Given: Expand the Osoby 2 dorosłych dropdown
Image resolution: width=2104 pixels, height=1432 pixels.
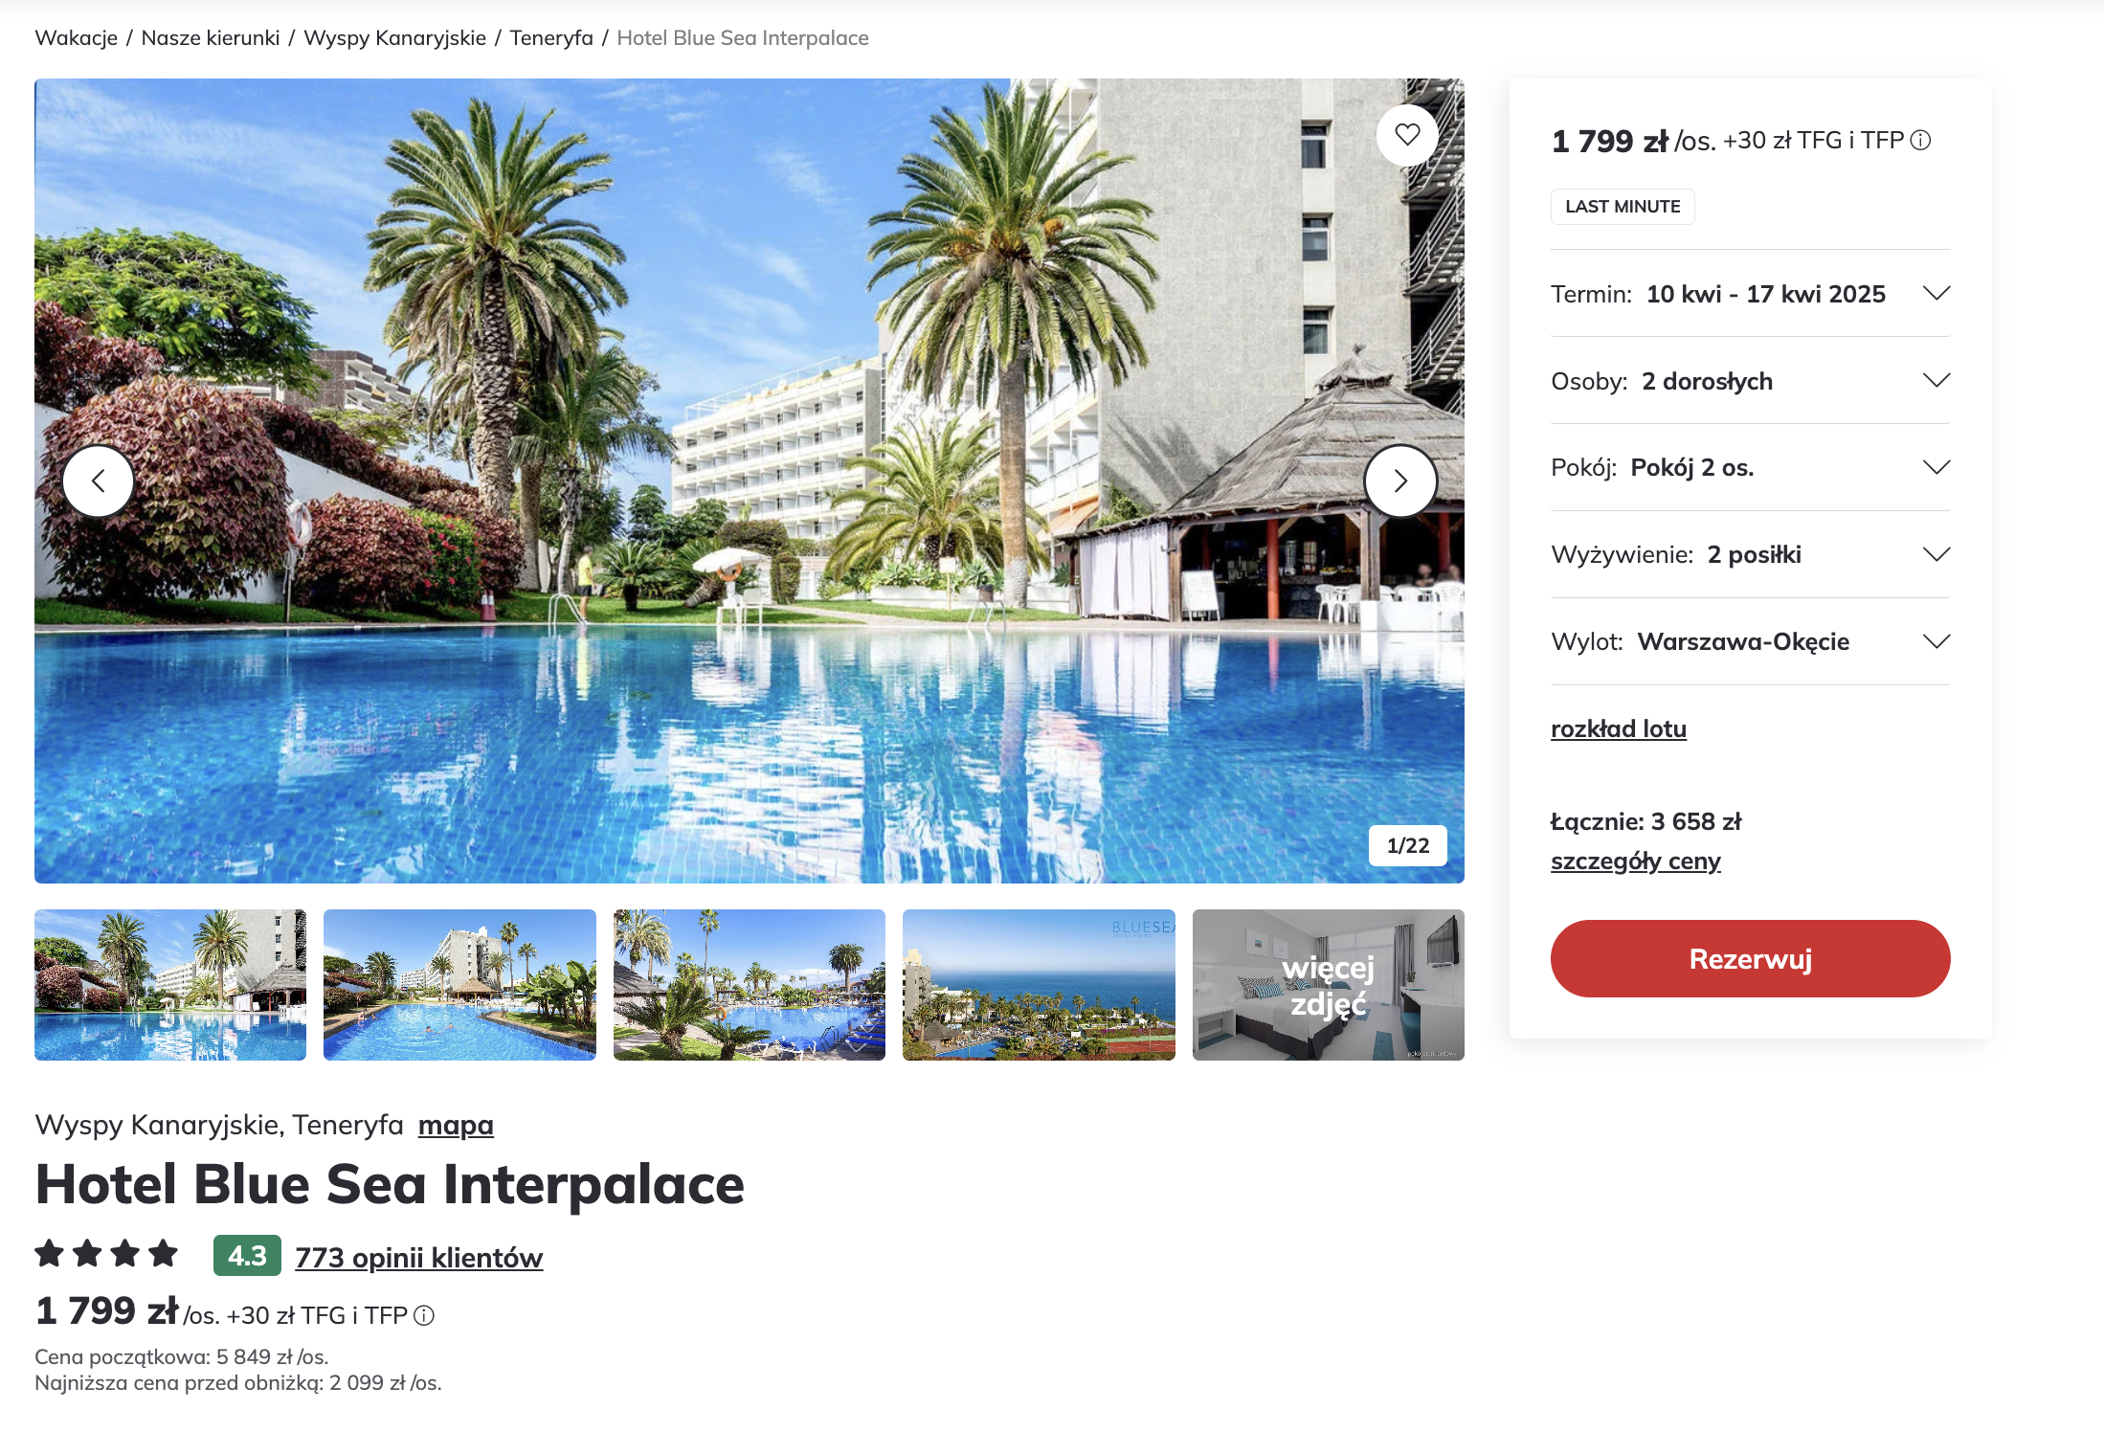Looking at the screenshot, I should click(x=1750, y=381).
